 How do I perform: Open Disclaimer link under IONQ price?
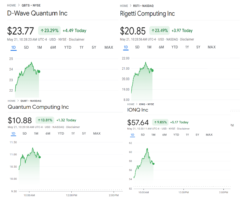(183, 129)
